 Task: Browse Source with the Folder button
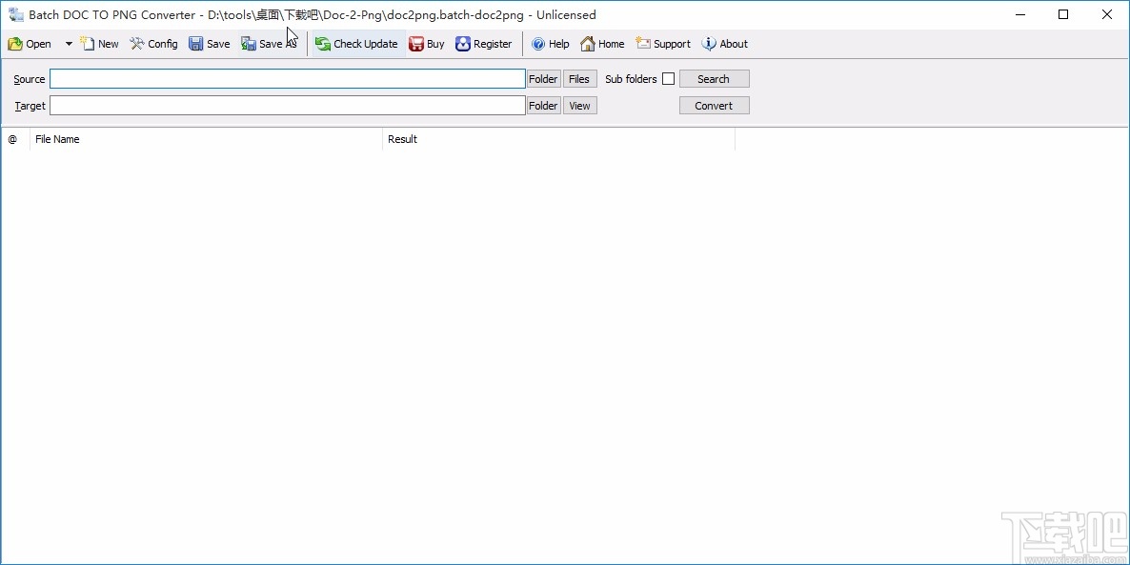[543, 78]
